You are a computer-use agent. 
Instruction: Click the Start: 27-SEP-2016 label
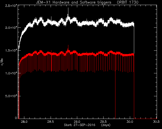click(79, 125)
